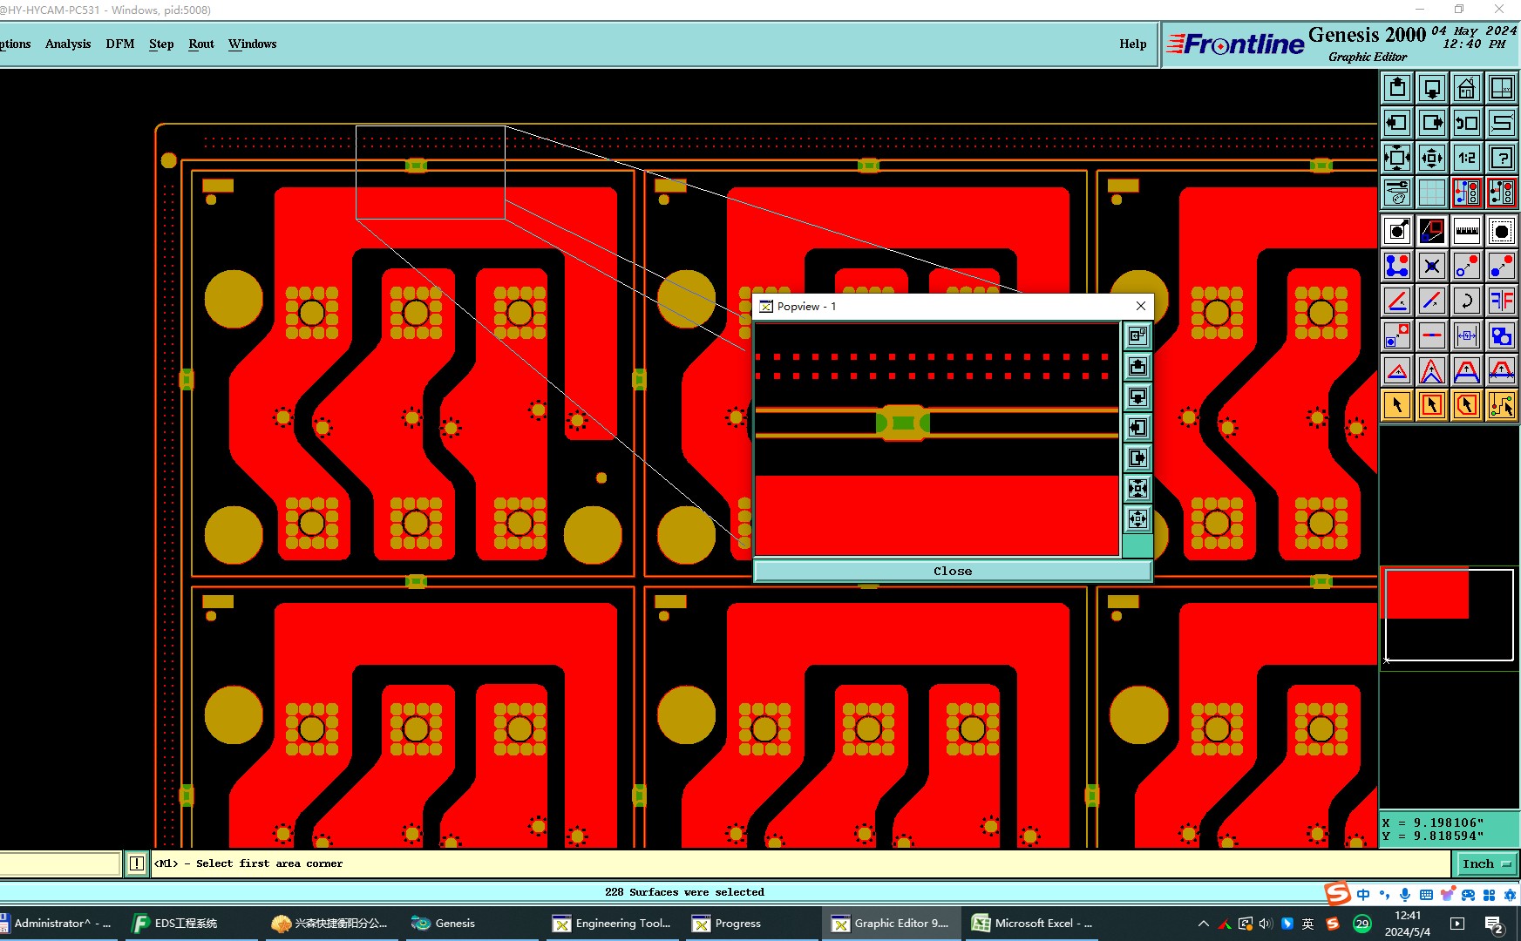
Task: Click the mirror F icon
Action: pyautogui.click(x=1502, y=301)
